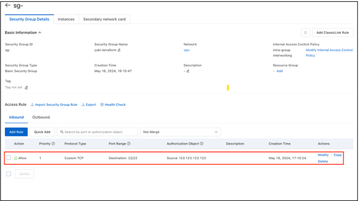This screenshot has width=359, height=201.
Task: Click Add ClassicLink Rule button
Action: coord(332,33)
